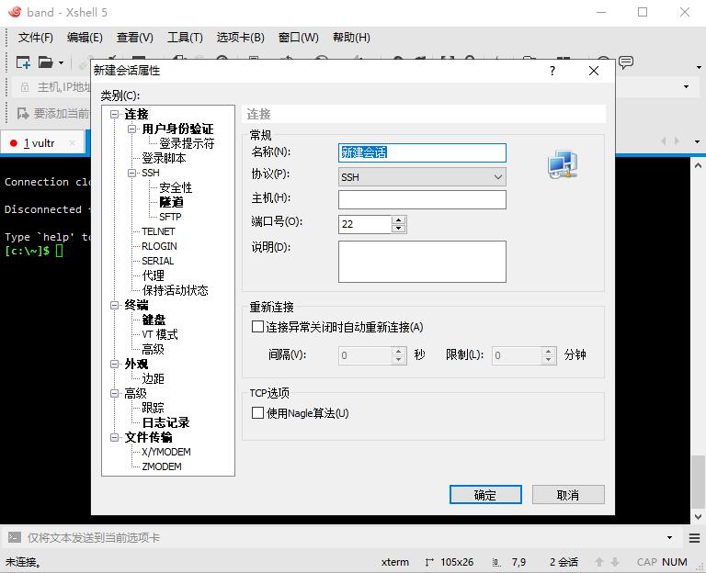
Task: Collapse the 用户身份验证 tree node
Action: tap(132, 129)
